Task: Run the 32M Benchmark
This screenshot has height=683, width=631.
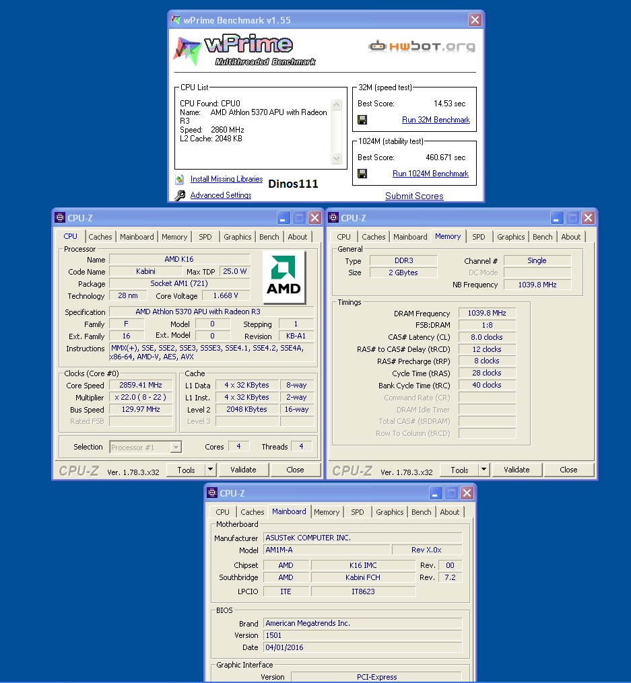Action: pyautogui.click(x=436, y=120)
